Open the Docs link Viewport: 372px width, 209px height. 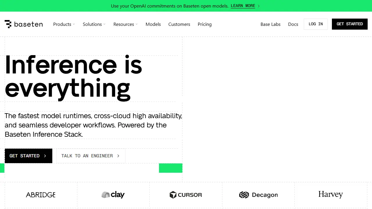point(293,24)
